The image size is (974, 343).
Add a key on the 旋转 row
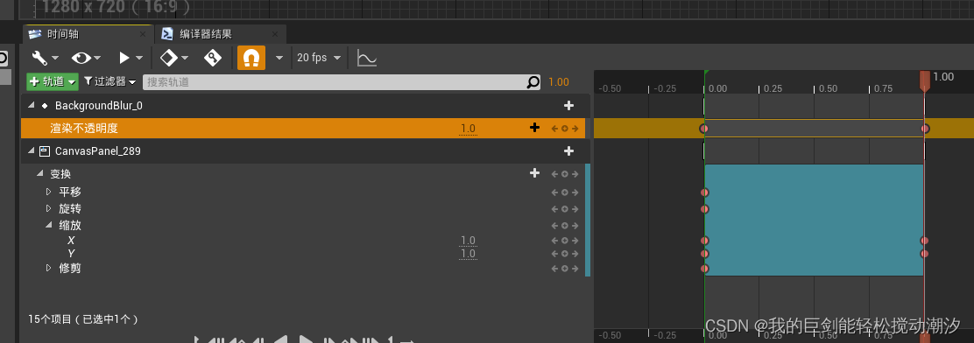pyautogui.click(x=565, y=209)
